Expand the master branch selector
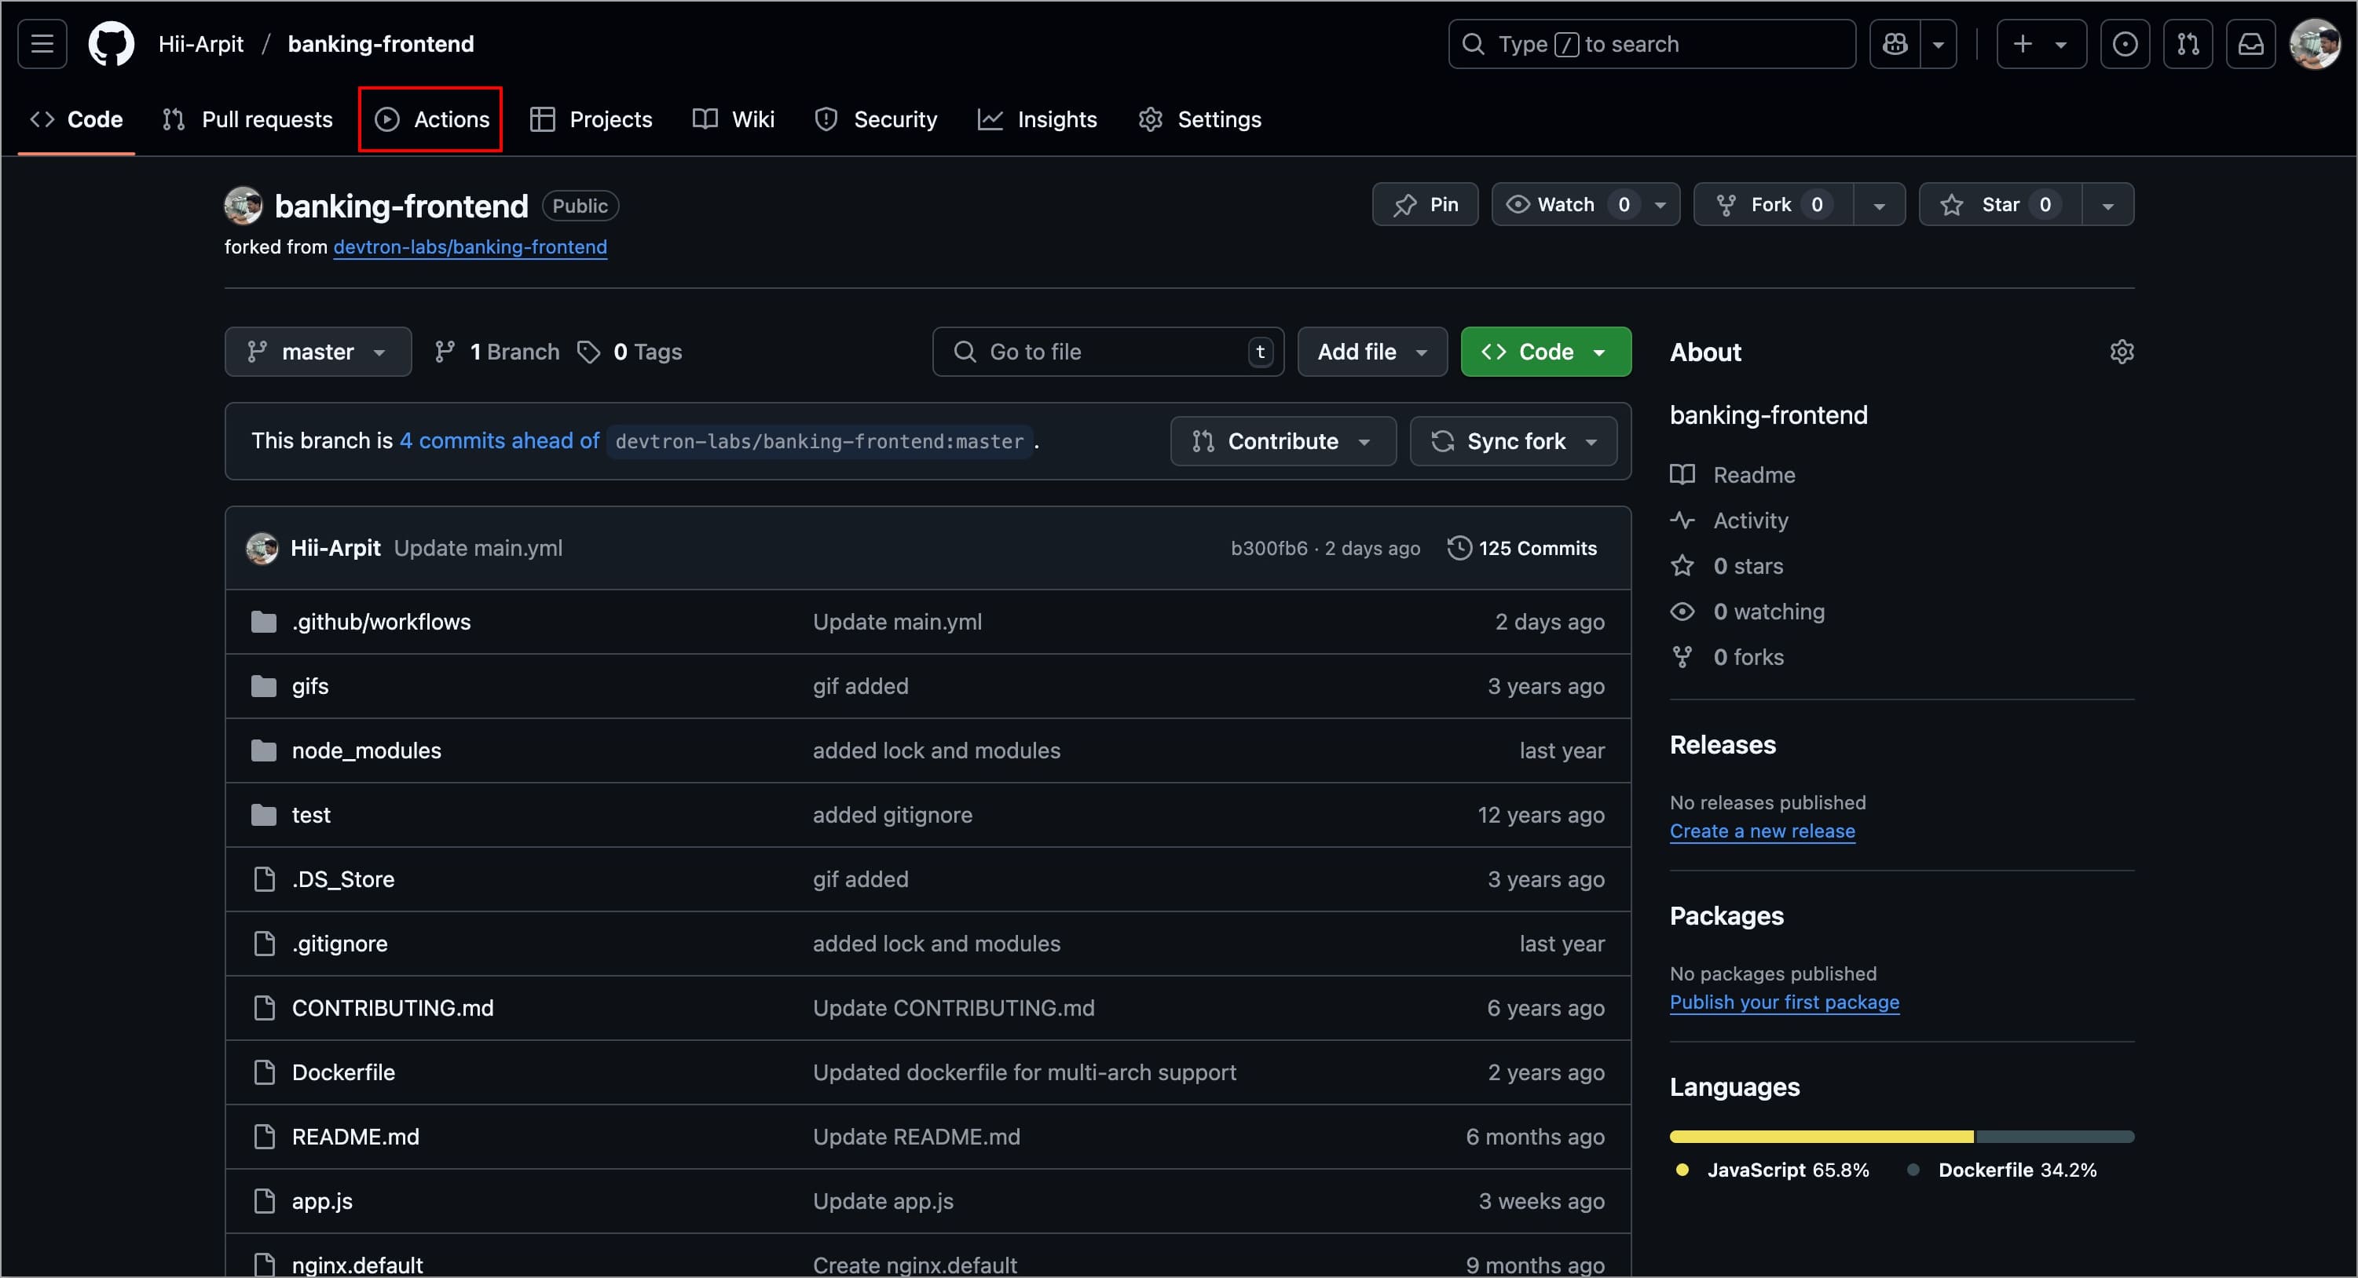 pos(317,352)
